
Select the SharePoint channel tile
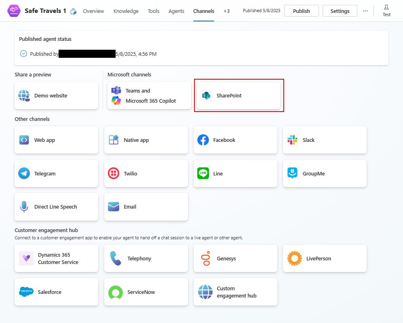238,96
